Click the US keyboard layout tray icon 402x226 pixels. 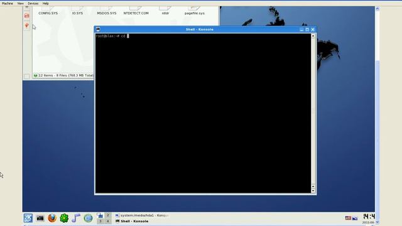tap(348, 218)
